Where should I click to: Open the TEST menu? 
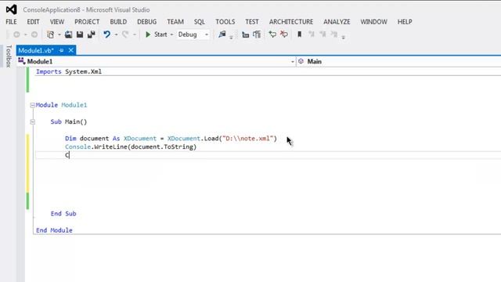click(x=252, y=22)
